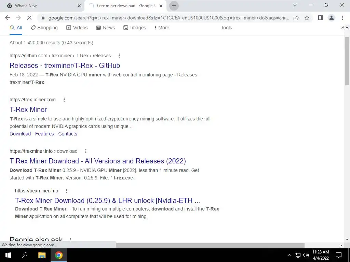Close the t rex miner download tab

pyautogui.click(x=161, y=6)
